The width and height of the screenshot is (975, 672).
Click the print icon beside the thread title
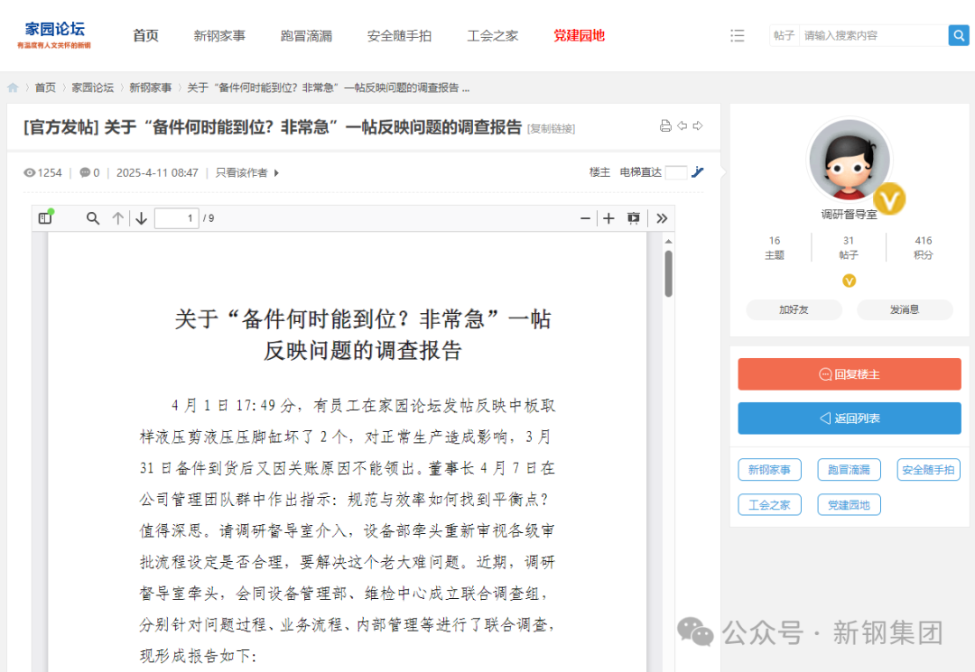pos(665,126)
